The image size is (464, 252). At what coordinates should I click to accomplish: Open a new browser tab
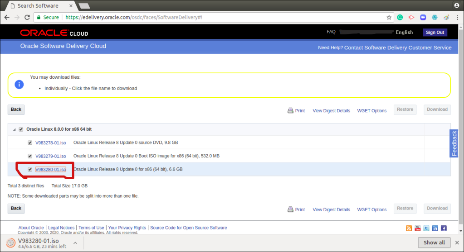pos(84,5)
